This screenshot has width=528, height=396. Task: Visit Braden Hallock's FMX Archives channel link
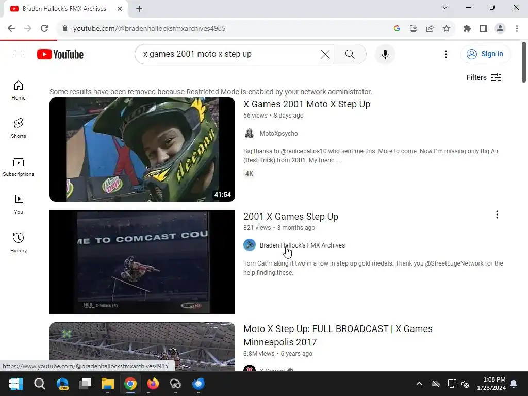coord(302,245)
